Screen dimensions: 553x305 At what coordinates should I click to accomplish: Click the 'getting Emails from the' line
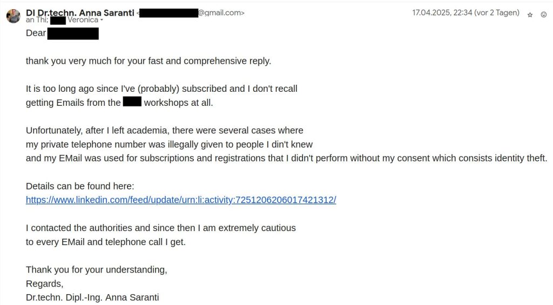click(73, 103)
